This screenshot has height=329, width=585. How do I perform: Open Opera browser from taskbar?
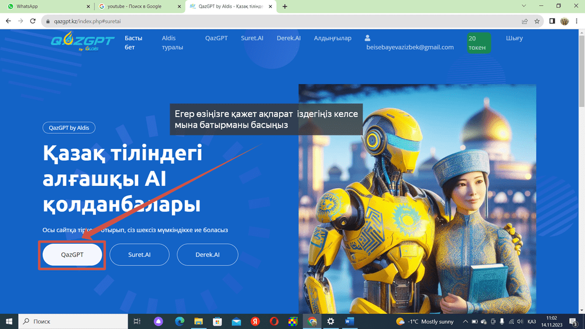click(274, 321)
